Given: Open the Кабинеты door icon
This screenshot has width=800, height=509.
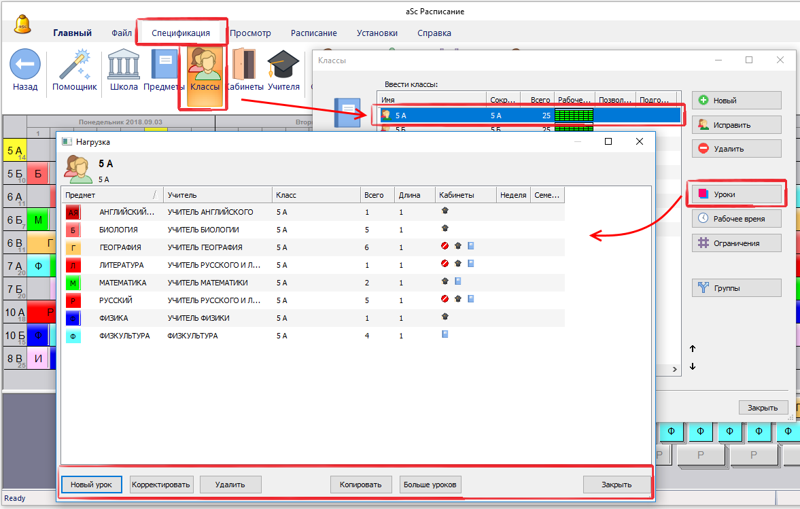Looking at the screenshot, I should pos(244,65).
